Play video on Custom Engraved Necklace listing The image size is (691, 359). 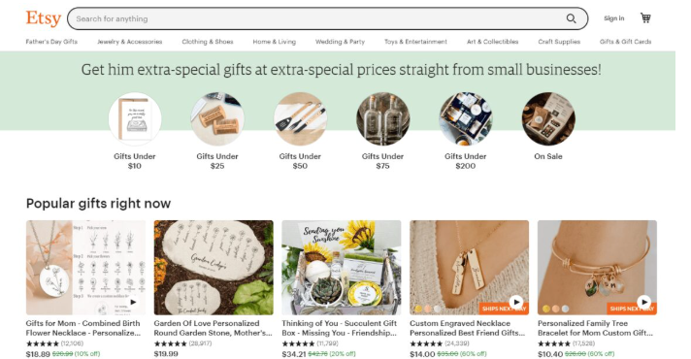pyautogui.click(x=516, y=302)
